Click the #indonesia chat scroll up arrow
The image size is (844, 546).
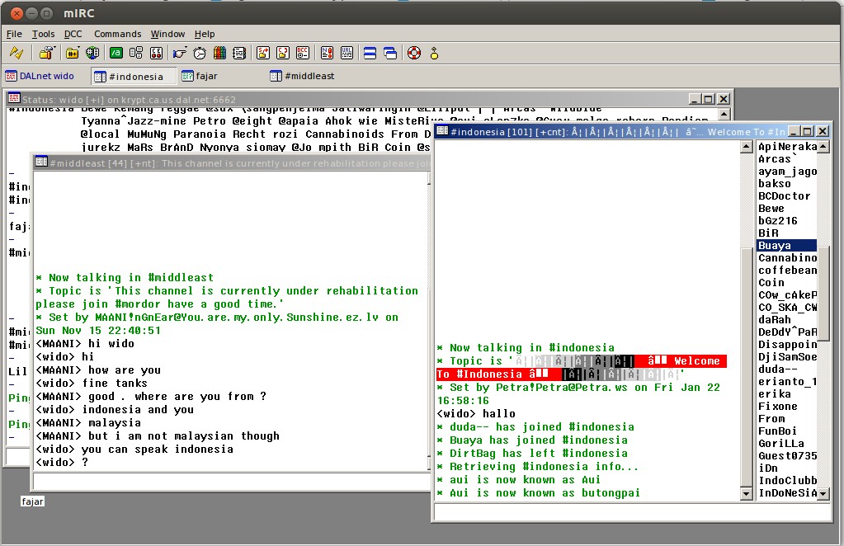(x=747, y=147)
